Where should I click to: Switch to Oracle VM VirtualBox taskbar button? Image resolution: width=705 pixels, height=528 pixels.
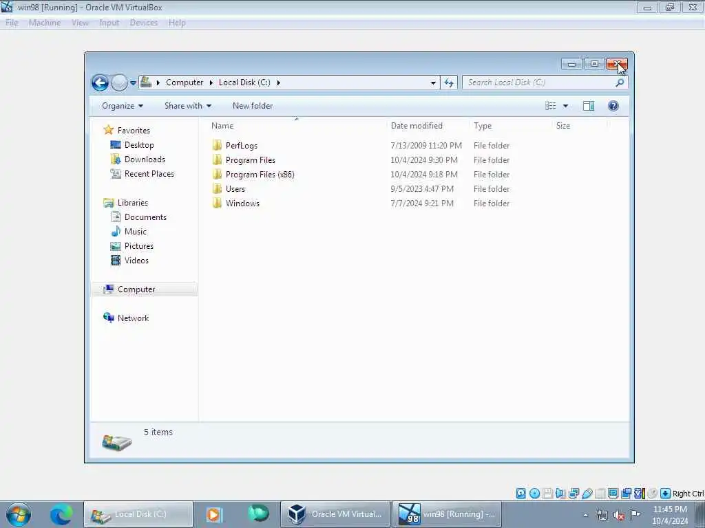pos(335,514)
